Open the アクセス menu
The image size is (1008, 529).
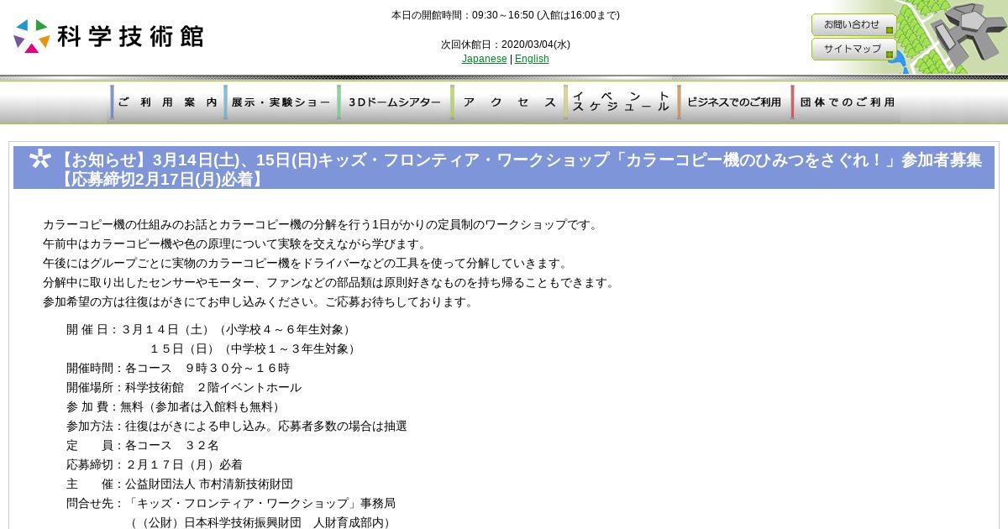coord(506,102)
